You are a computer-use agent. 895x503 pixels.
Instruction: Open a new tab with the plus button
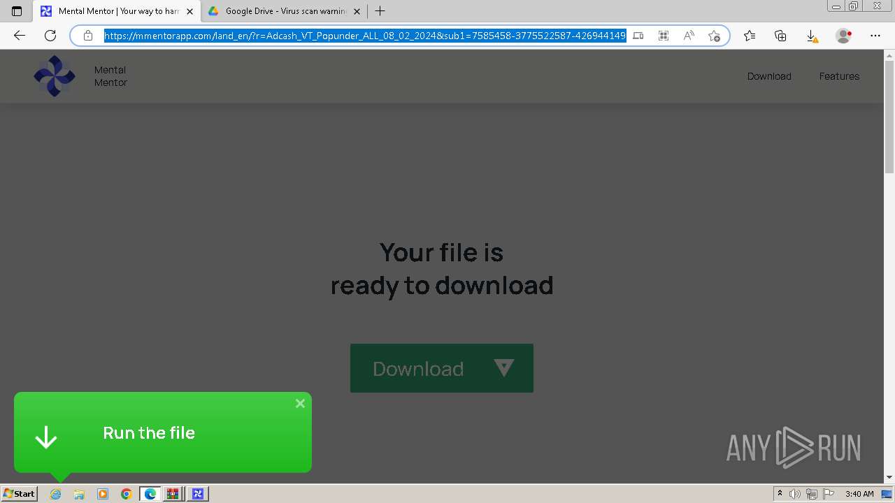click(380, 11)
